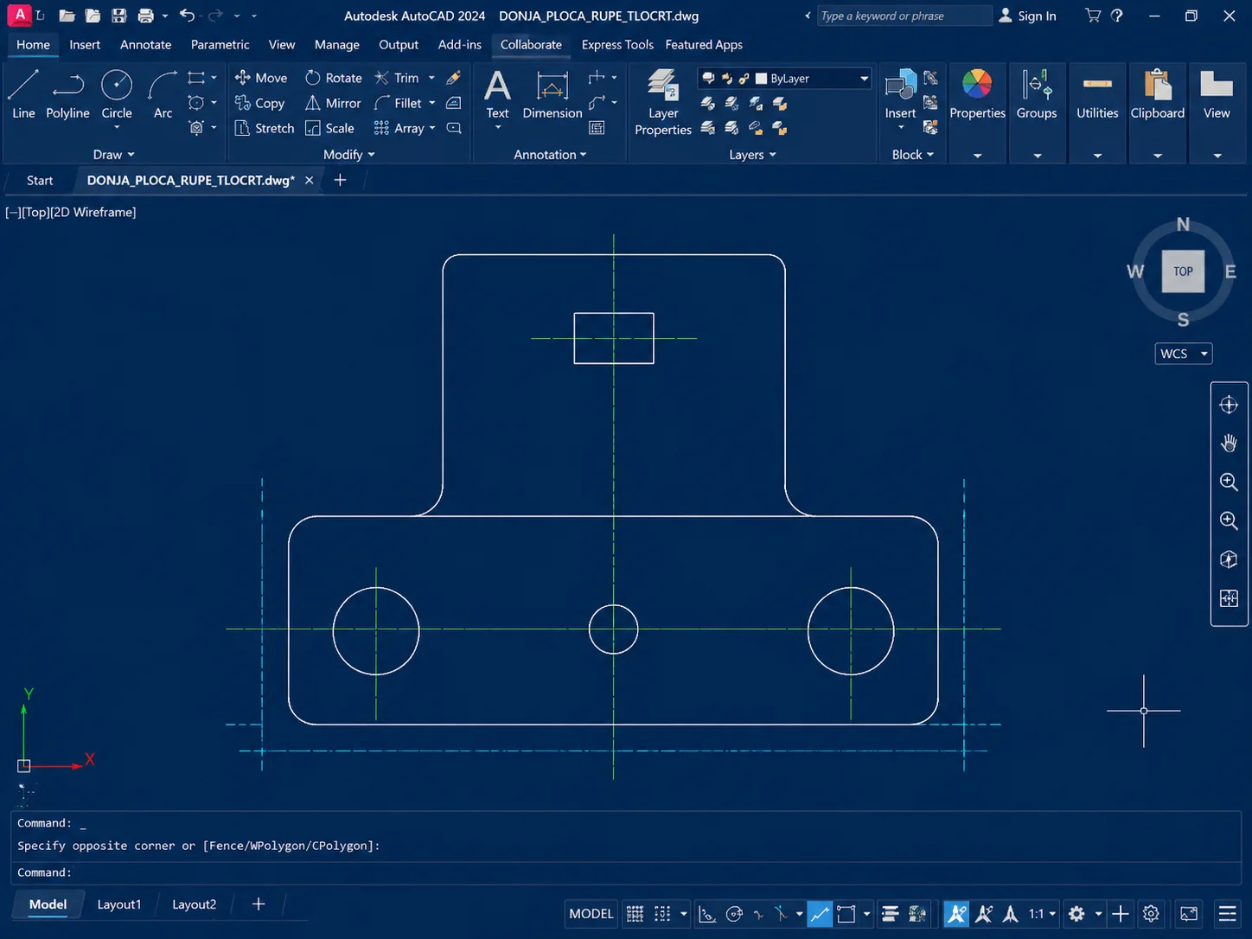The image size is (1252, 939).
Task: Click the TOP face of ViewCube
Action: tap(1183, 271)
